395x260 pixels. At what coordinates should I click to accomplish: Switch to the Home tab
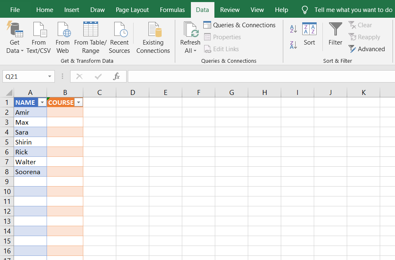click(x=45, y=10)
